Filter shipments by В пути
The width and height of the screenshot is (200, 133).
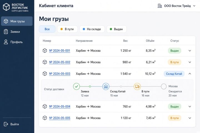coord(67,29)
